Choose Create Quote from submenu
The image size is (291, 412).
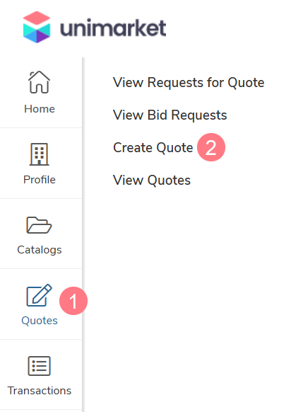153,147
